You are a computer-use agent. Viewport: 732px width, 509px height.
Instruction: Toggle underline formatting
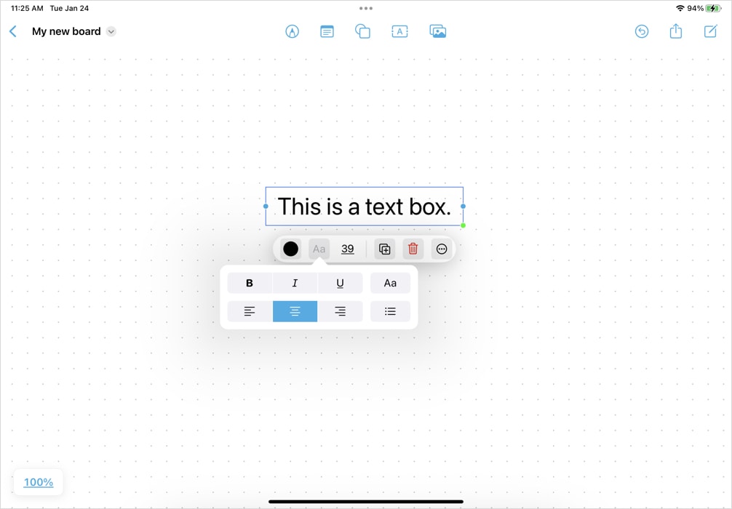[x=340, y=282]
